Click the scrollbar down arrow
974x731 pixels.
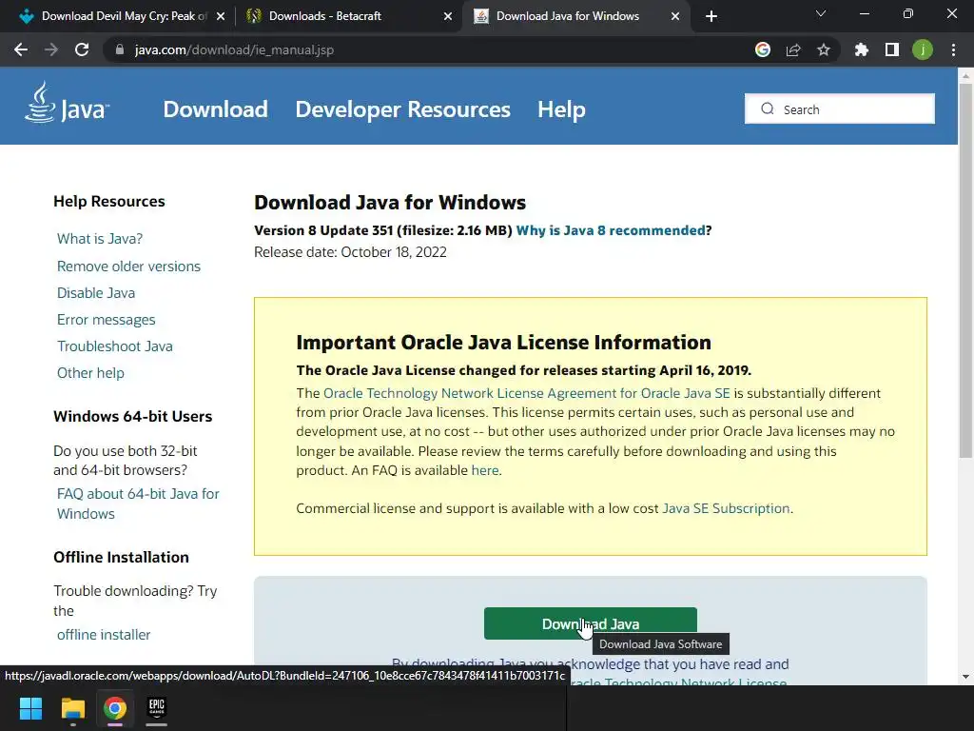tap(965, 677)
